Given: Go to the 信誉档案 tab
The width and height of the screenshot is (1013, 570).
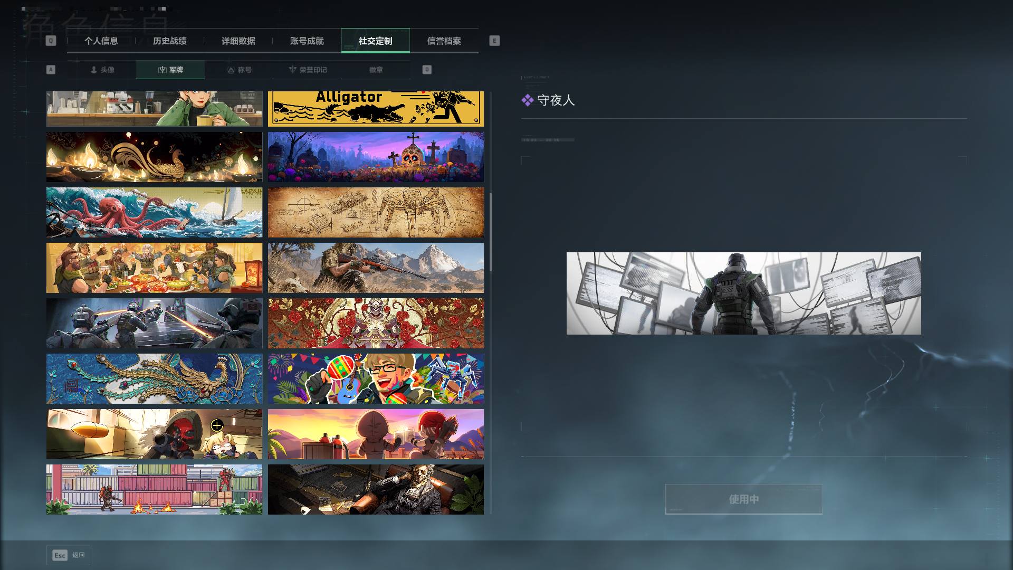Looking at the screenshot, I should coord(444,41).
